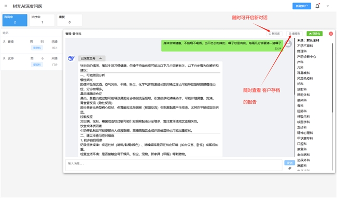
Task: Select the 曹操 patient row
Action: pyautogui.click(x=32, y=44)
